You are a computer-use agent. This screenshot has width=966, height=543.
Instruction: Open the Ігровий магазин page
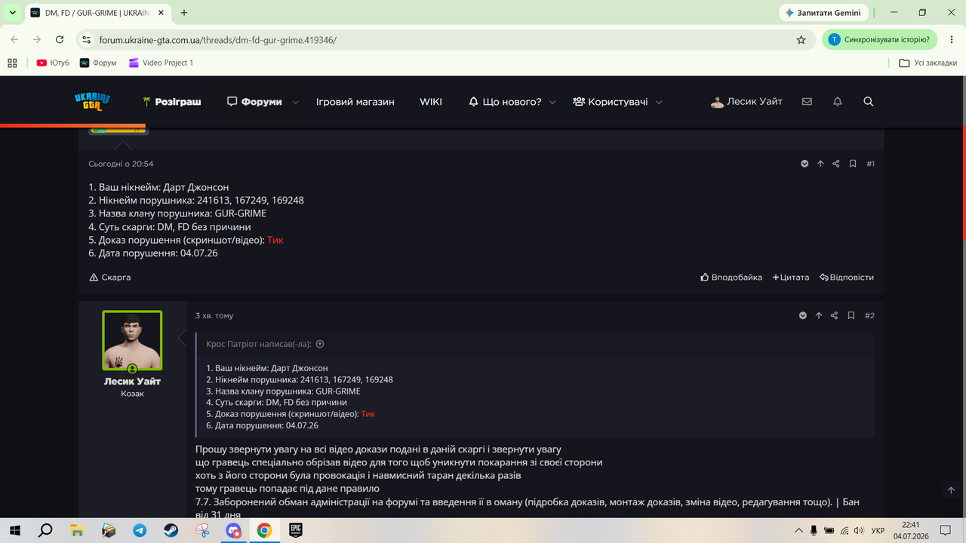coord(355,101)
